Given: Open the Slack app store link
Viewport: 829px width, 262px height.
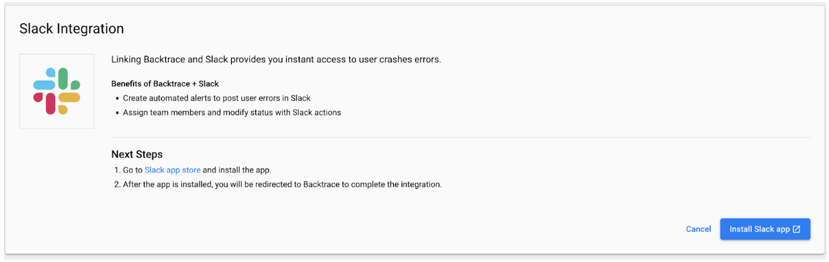Looking at the screenshot, I should [173, 170].
